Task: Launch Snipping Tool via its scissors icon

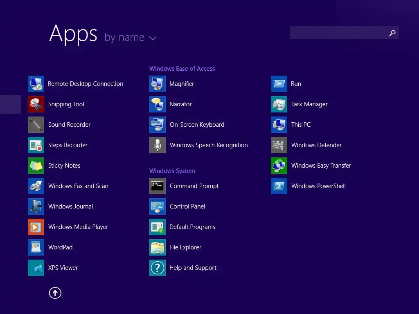Action: [x=36, y=104]
